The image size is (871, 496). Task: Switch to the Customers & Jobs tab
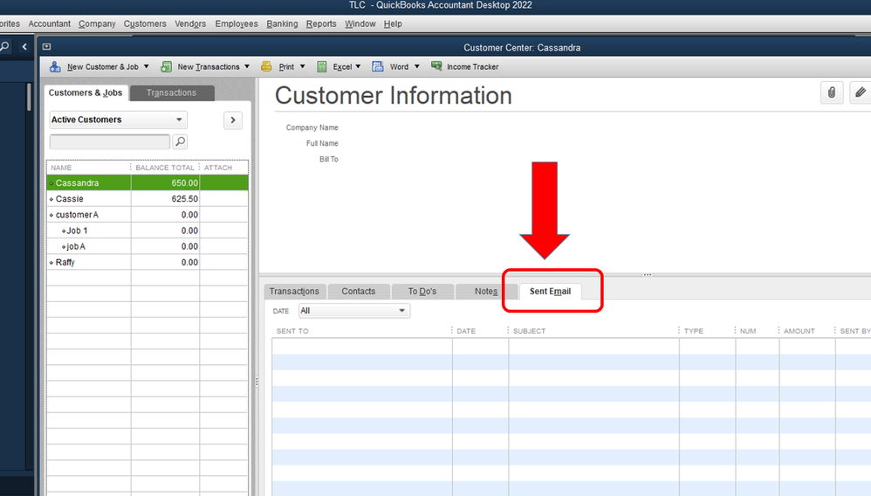tap(86, 93)
